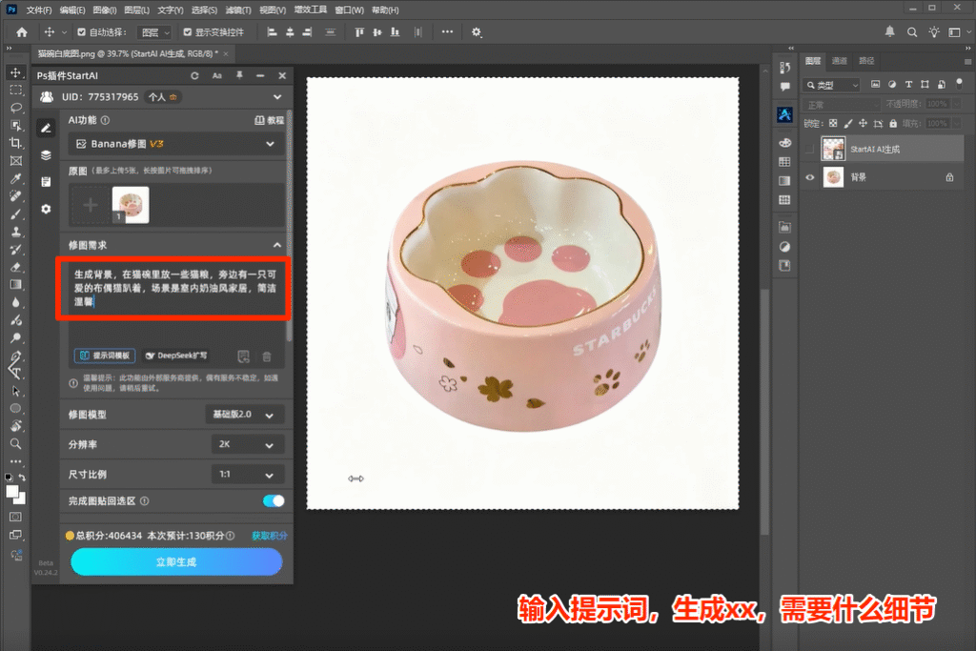Show the StartAI AI生成 layer visibility
976x651 pixels.
pyautogui.click(x=810, y=149)
